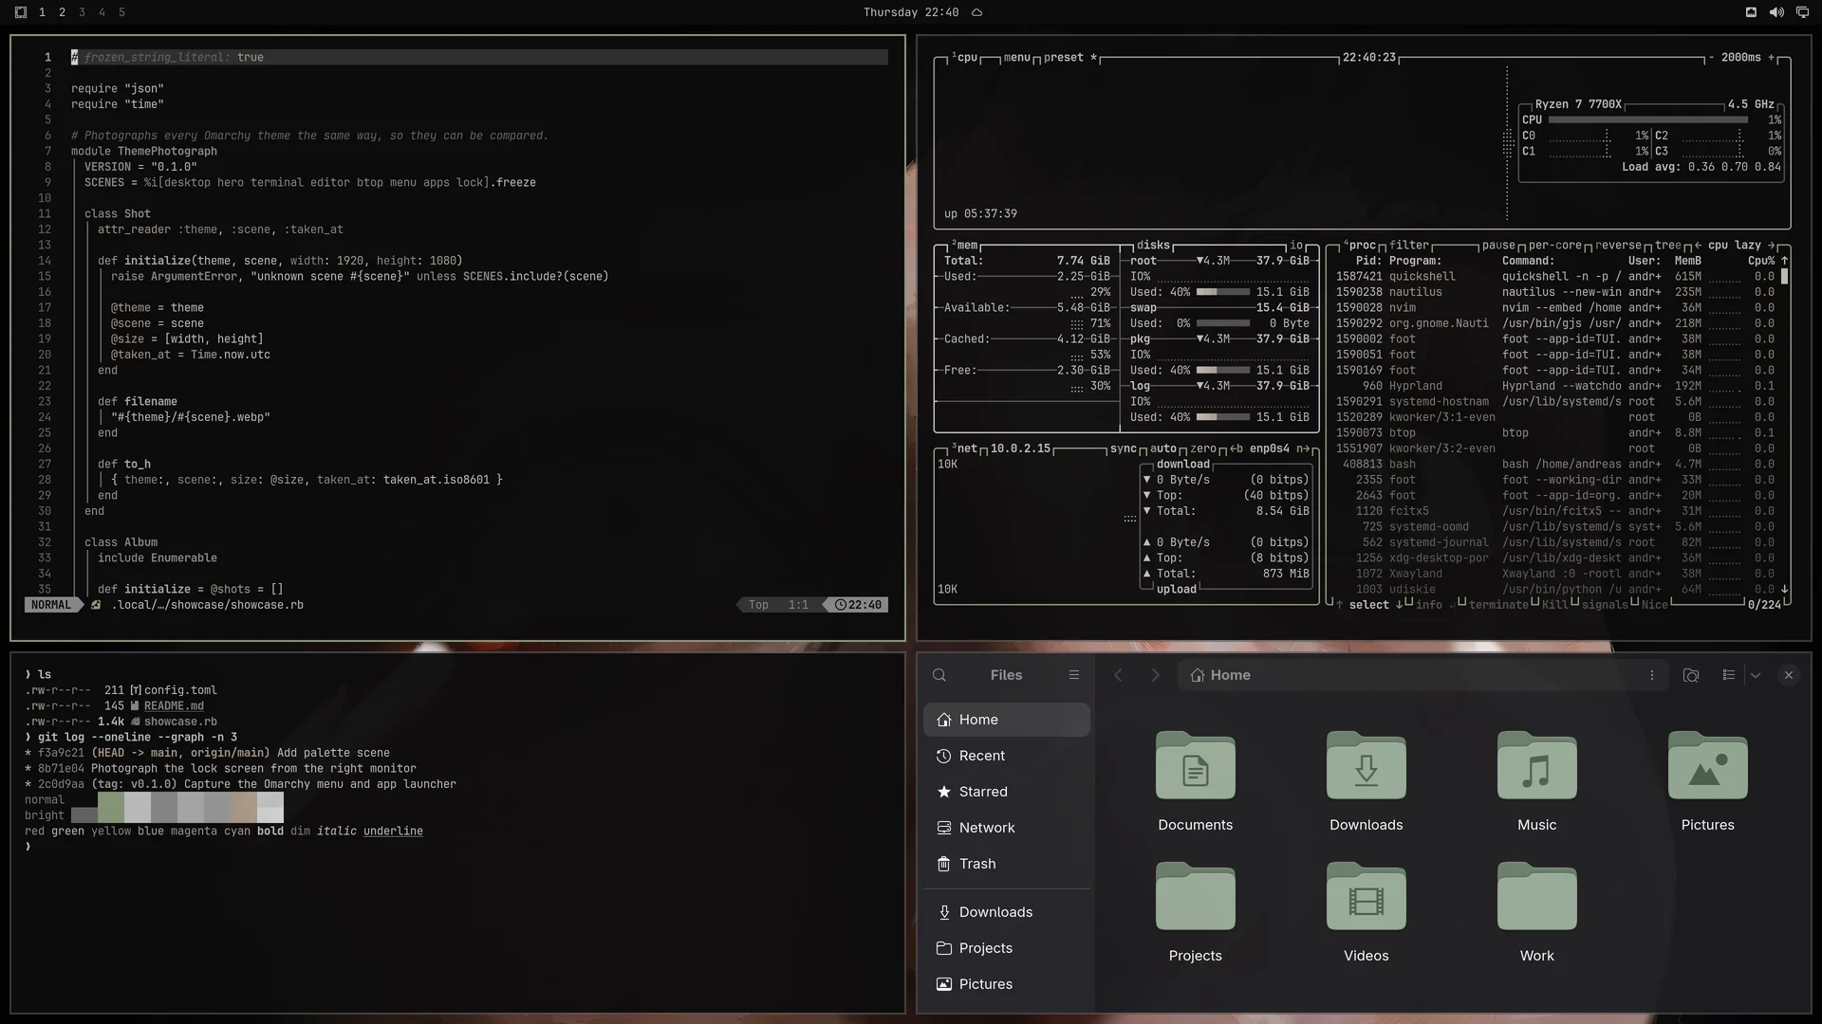Select Home in the Files sidebar
The width and height of the screenshot is (1822, 1024).
[1007, 720]
